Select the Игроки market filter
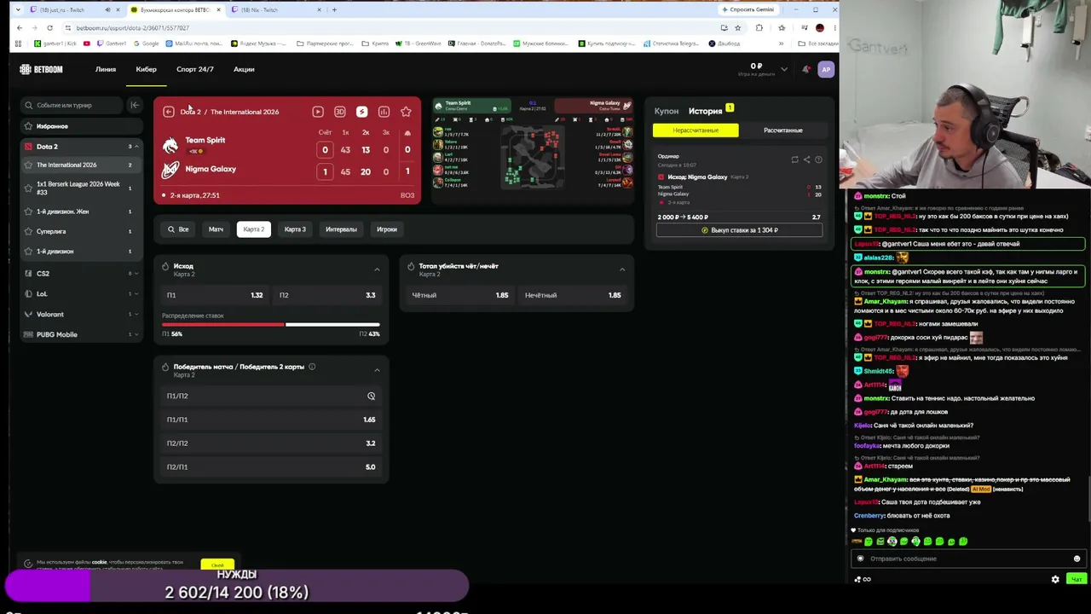This screenshot has height=614, width=1091. point(387,229)
